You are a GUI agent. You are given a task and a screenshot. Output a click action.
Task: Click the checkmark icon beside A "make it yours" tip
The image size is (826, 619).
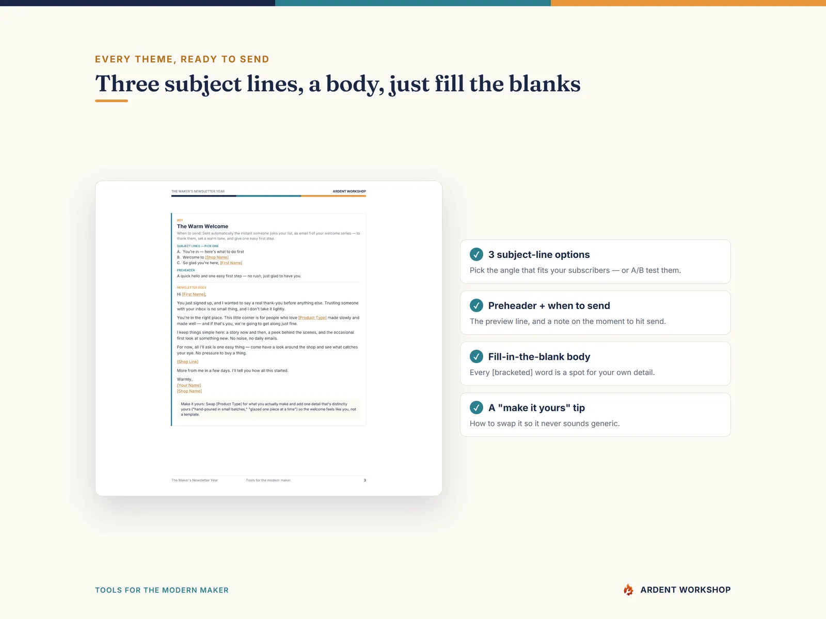pyautogui.click(x=476, y=408)
